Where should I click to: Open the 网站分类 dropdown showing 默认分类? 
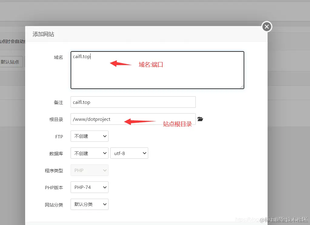89,204
